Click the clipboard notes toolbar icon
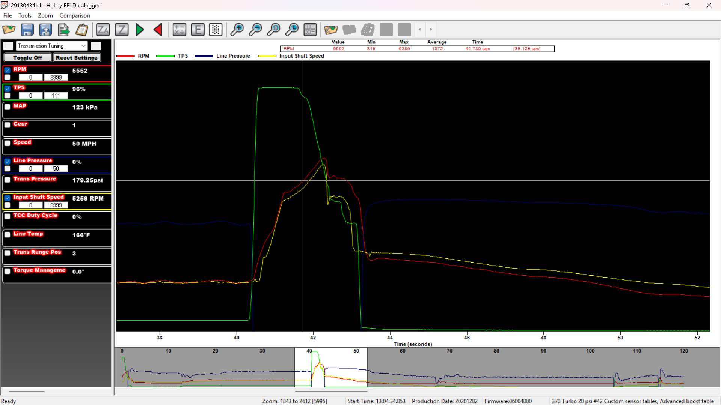 pyautogui.click(x=82, y=30)
